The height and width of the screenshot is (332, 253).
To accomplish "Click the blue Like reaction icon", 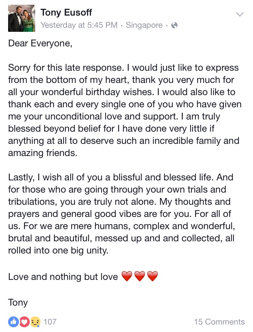I will click(x=13, y=321).
